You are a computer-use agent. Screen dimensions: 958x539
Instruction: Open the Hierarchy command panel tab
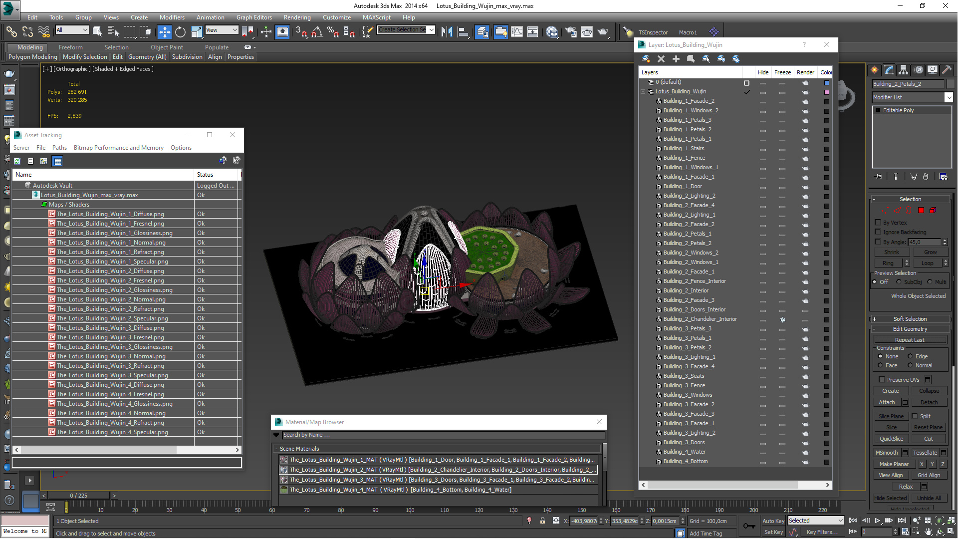click(903, 70)
